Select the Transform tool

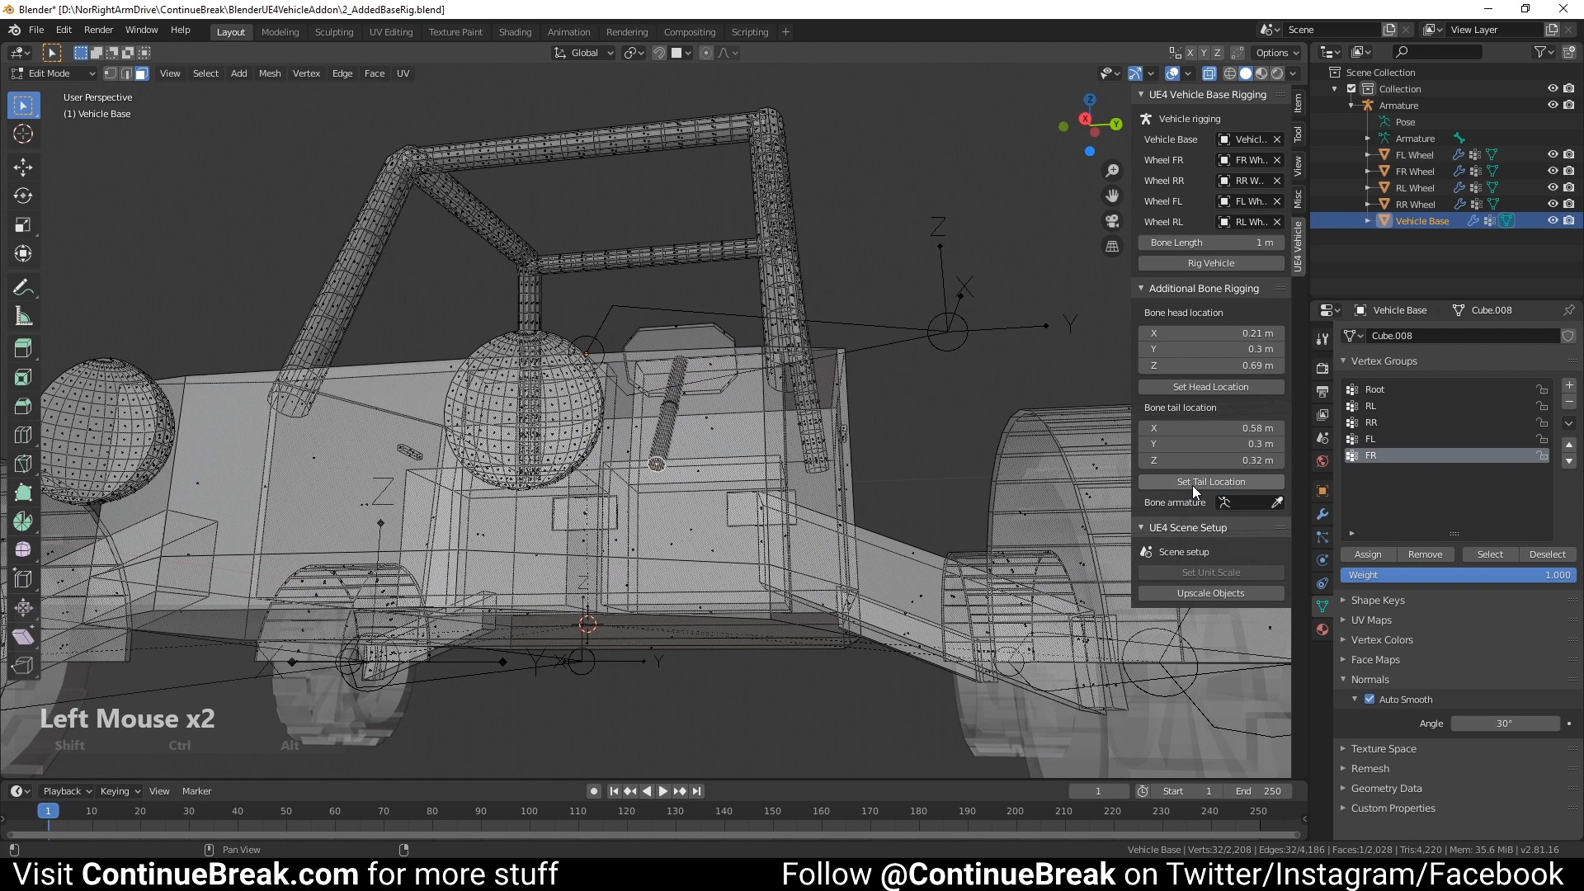coord(23,254)
